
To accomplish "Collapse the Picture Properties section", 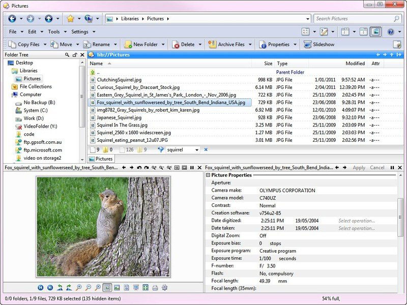I will [x=208, y=175].
